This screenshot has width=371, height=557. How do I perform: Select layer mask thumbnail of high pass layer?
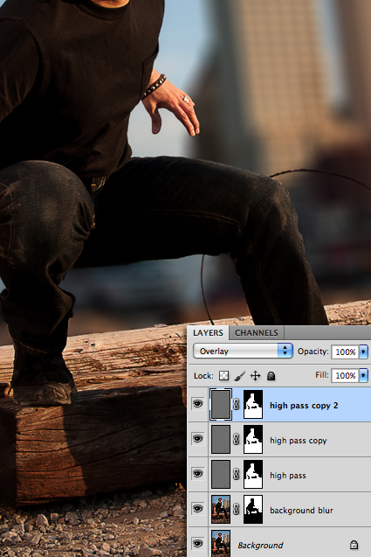coord(253,474)
